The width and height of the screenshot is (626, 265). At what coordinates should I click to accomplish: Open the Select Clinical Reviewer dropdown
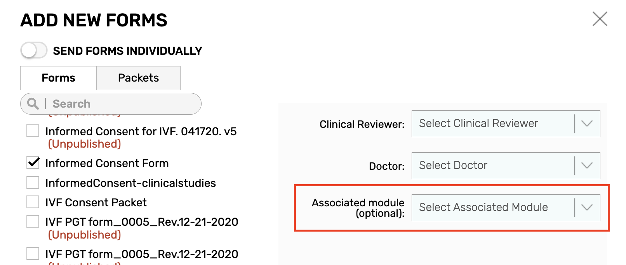pos(506,124)
